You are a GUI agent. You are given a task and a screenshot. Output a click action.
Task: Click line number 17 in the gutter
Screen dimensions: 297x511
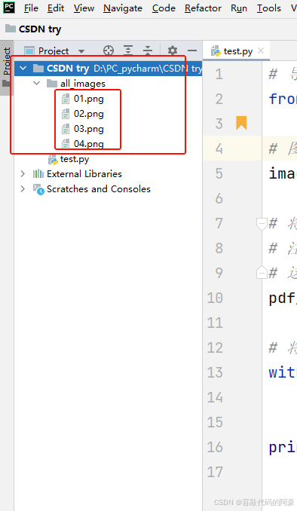pos(215,472)
